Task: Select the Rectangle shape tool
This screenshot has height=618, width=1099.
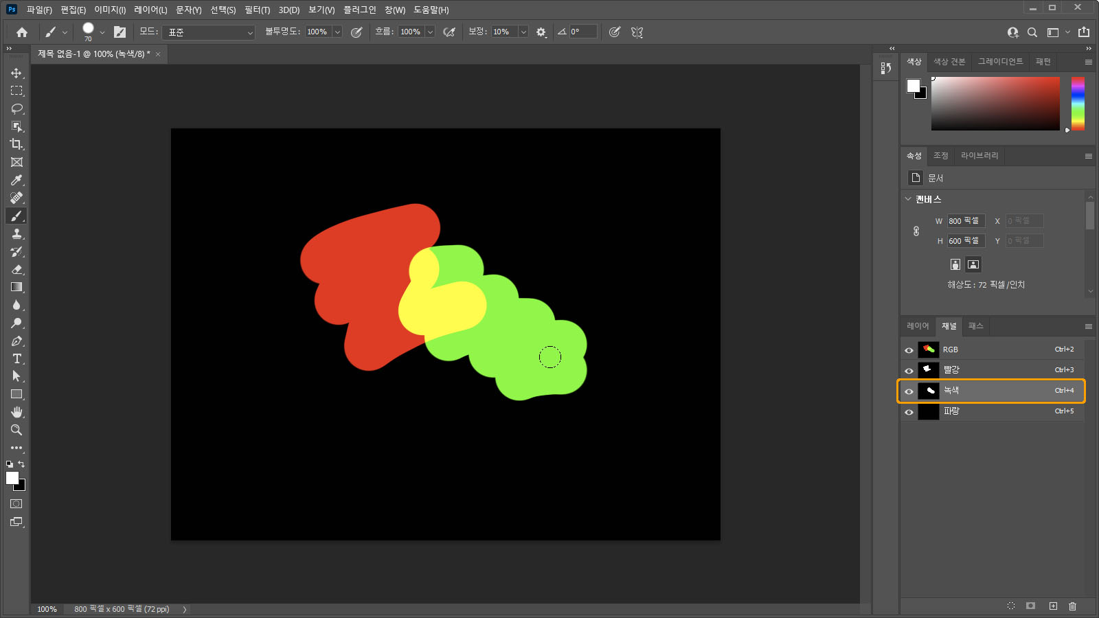Action: click(16, 394)
